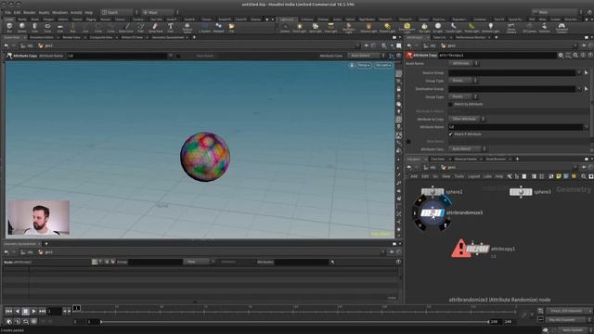Click timeline range slider bar
Viewport: 594px width, 334px height.
point(294,322)
